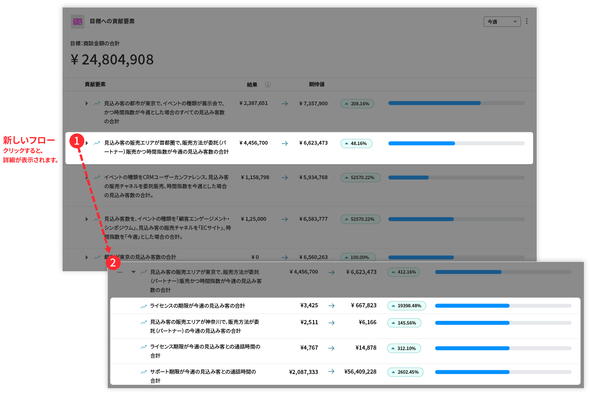
Task: Click the 2602.45% increase badge
Action: (405, 372)
